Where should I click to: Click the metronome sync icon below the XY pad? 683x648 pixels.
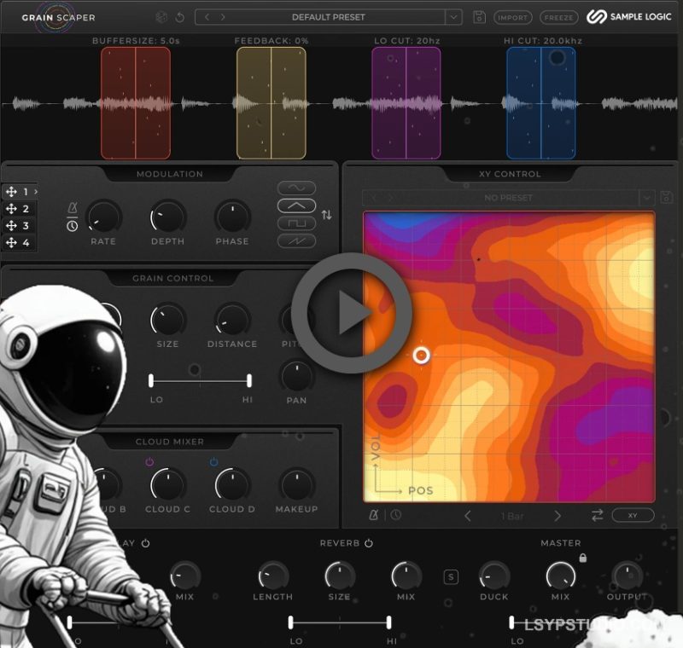(373, 515)
